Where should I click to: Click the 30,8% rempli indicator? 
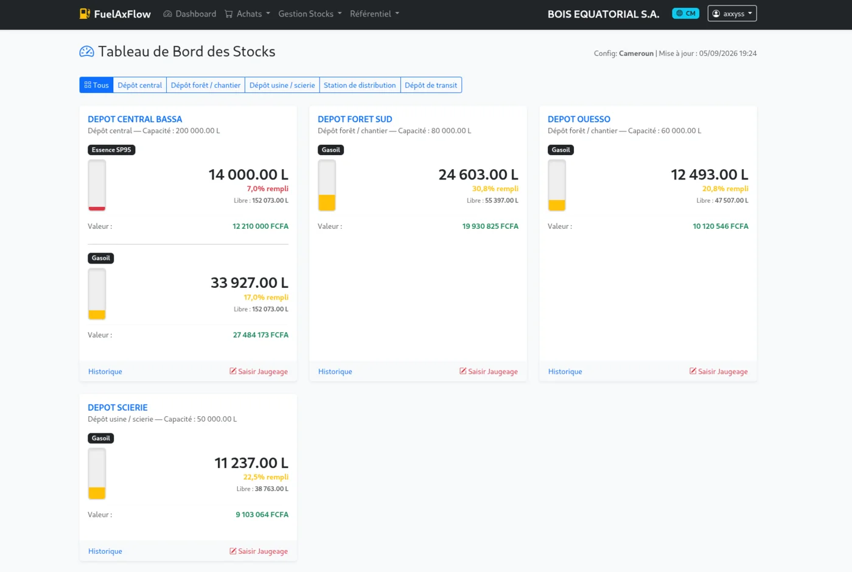[x=495, y=189]
